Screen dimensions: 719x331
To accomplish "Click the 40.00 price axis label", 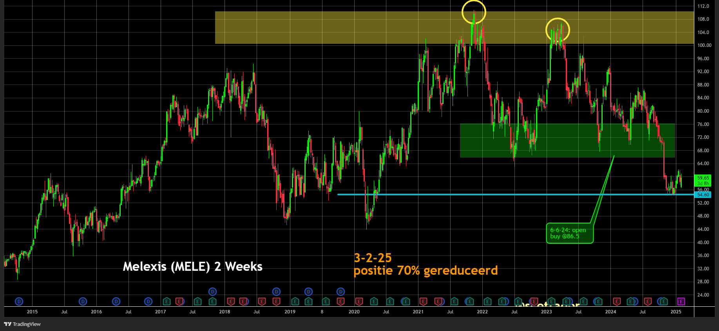I will click(x=703, y=243).
